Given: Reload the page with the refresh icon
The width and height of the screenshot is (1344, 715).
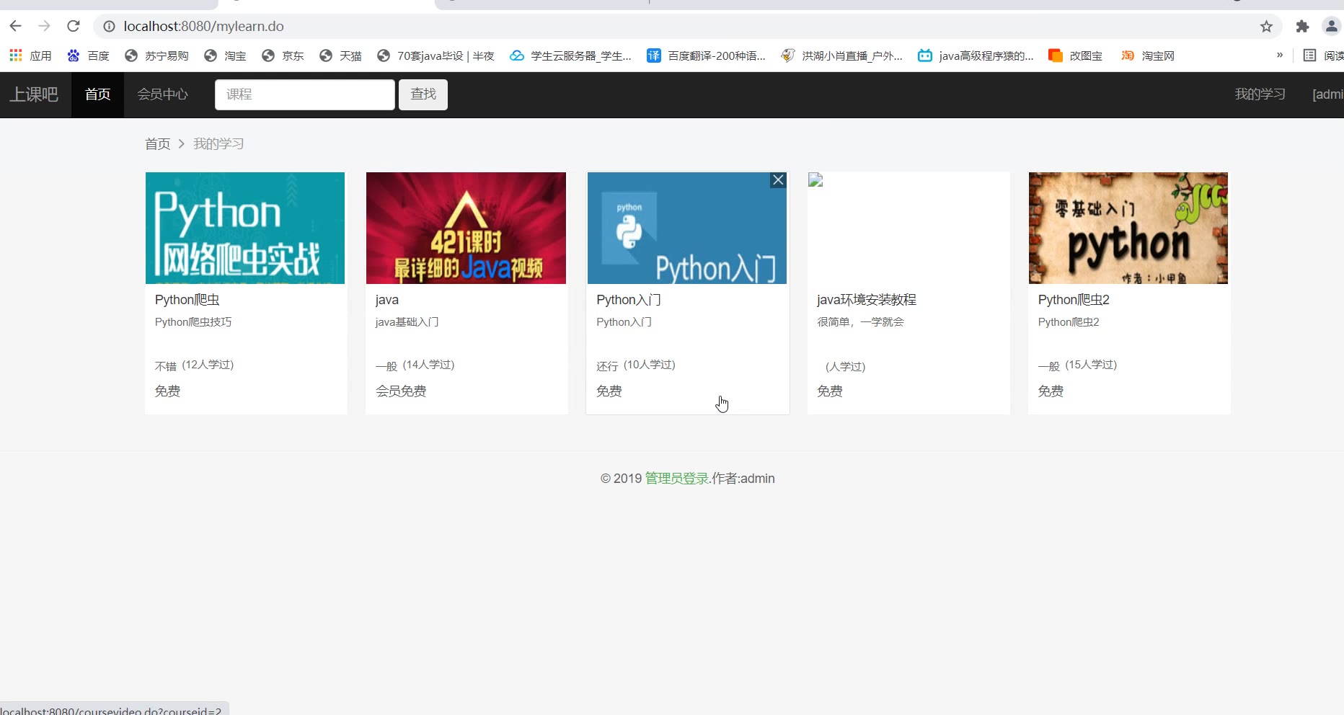Looking at the screenshot, I should (x=74, y=27).
